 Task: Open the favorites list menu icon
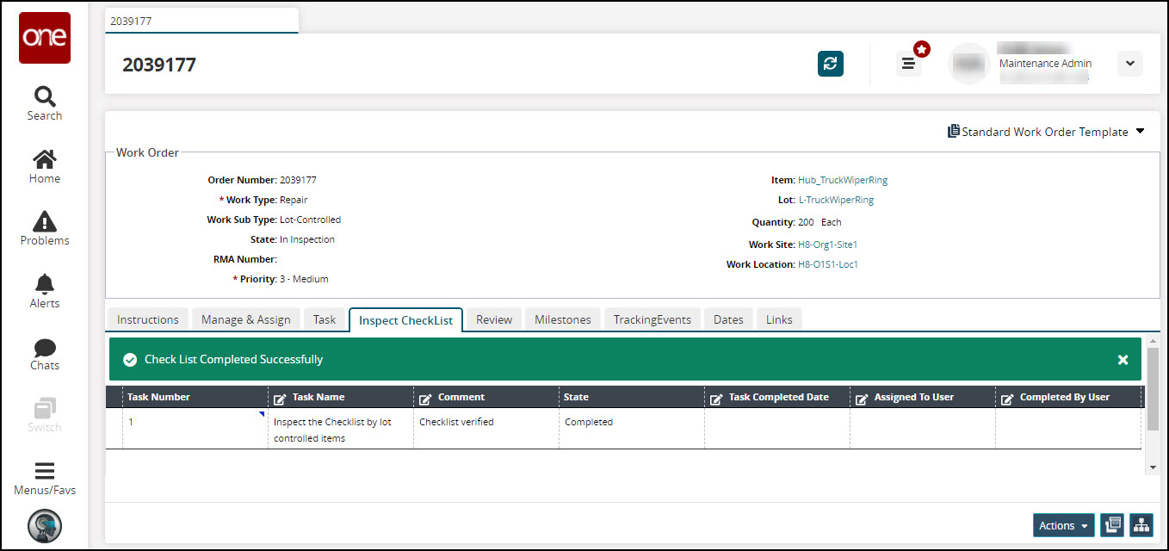908,64
